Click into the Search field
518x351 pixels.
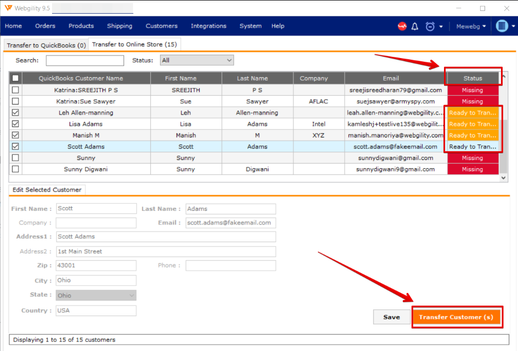pos(85,60)
